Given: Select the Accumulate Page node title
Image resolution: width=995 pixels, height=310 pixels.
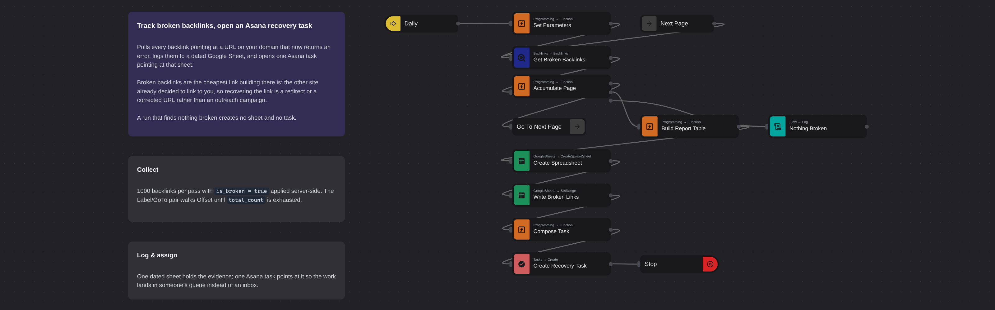Looking at the screenshot, I should [554, 88].
